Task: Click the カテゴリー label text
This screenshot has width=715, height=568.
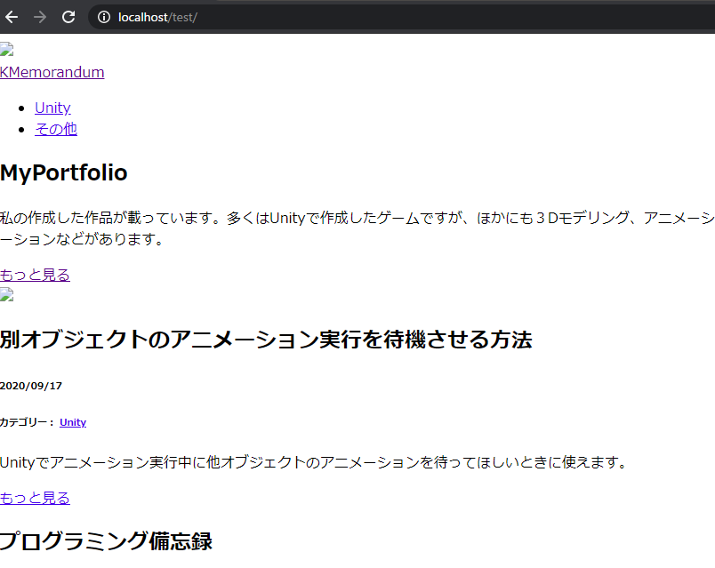Action: [x=27, y=422]
